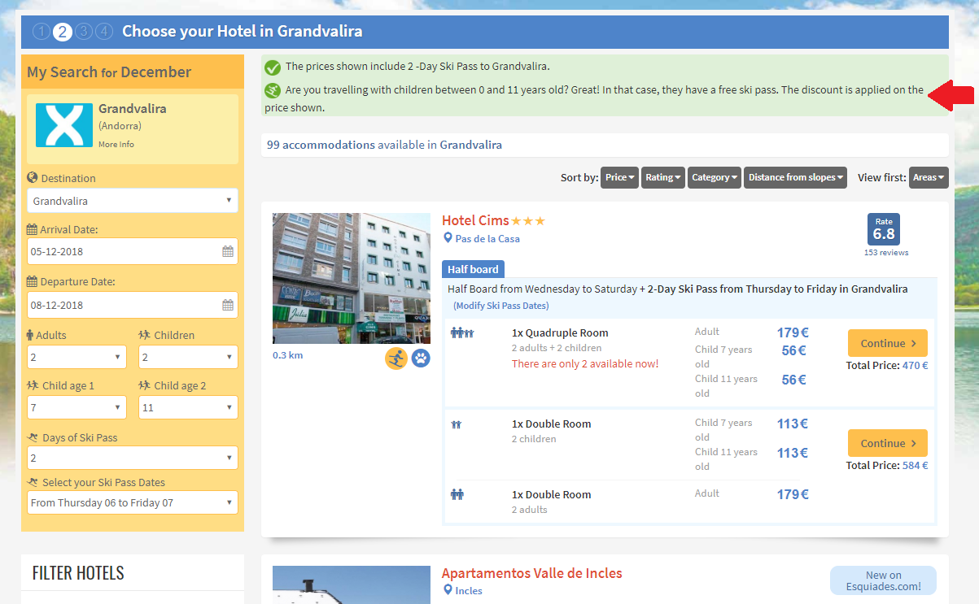Open the View first Areas dropdown

(x=929, y=177)
